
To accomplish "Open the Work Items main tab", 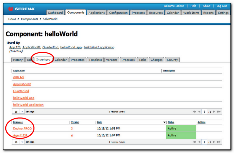I will 191,13.
